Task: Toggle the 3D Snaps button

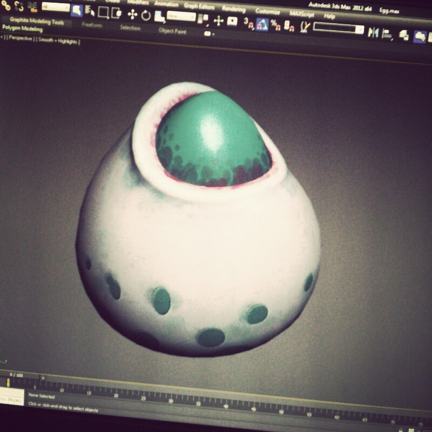Action: [248, 23]
